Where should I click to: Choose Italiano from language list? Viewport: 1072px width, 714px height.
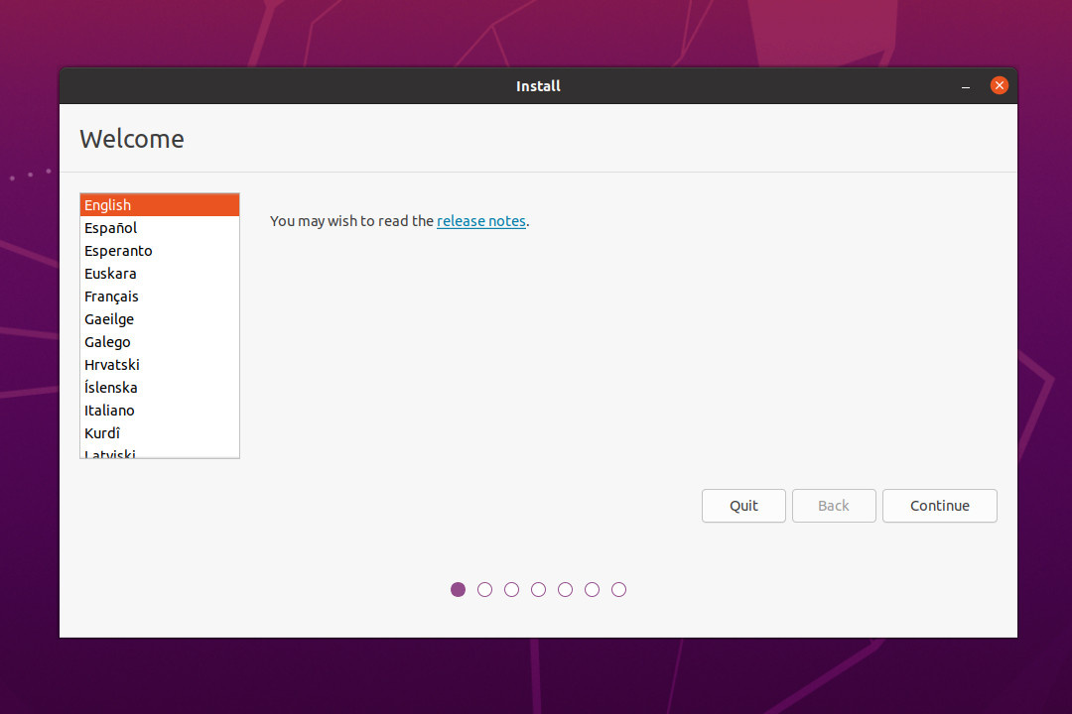coord(159,410)
